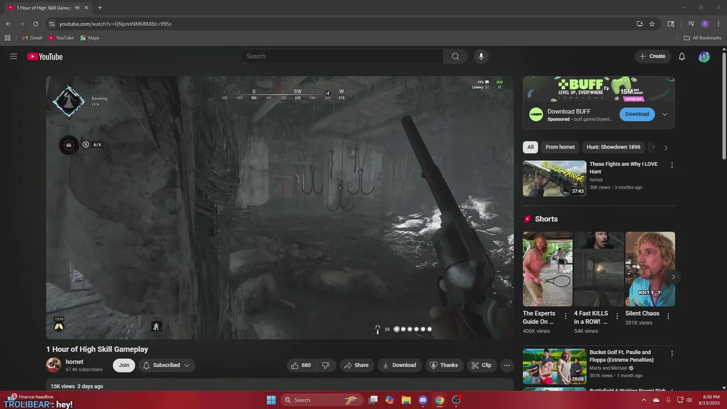
Task: Open YouTube notifications bell
Action: coord(682,56)
